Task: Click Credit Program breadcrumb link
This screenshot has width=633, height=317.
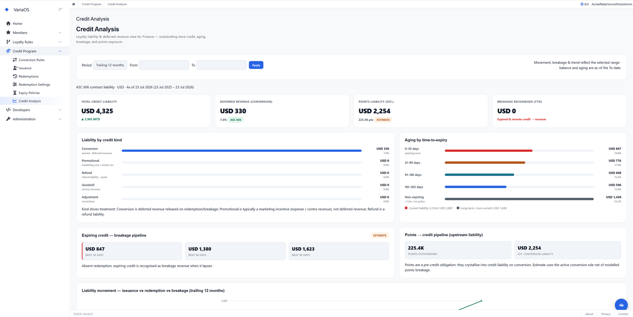Action: click(x=91, y=4)
